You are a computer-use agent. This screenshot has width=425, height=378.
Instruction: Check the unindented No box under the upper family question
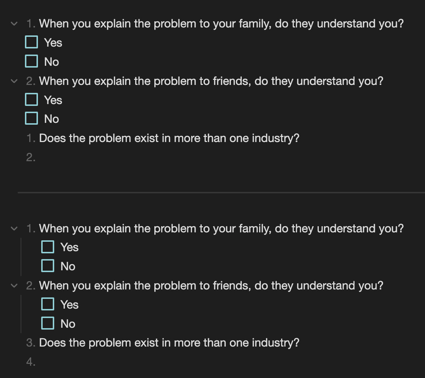(31, 61)
